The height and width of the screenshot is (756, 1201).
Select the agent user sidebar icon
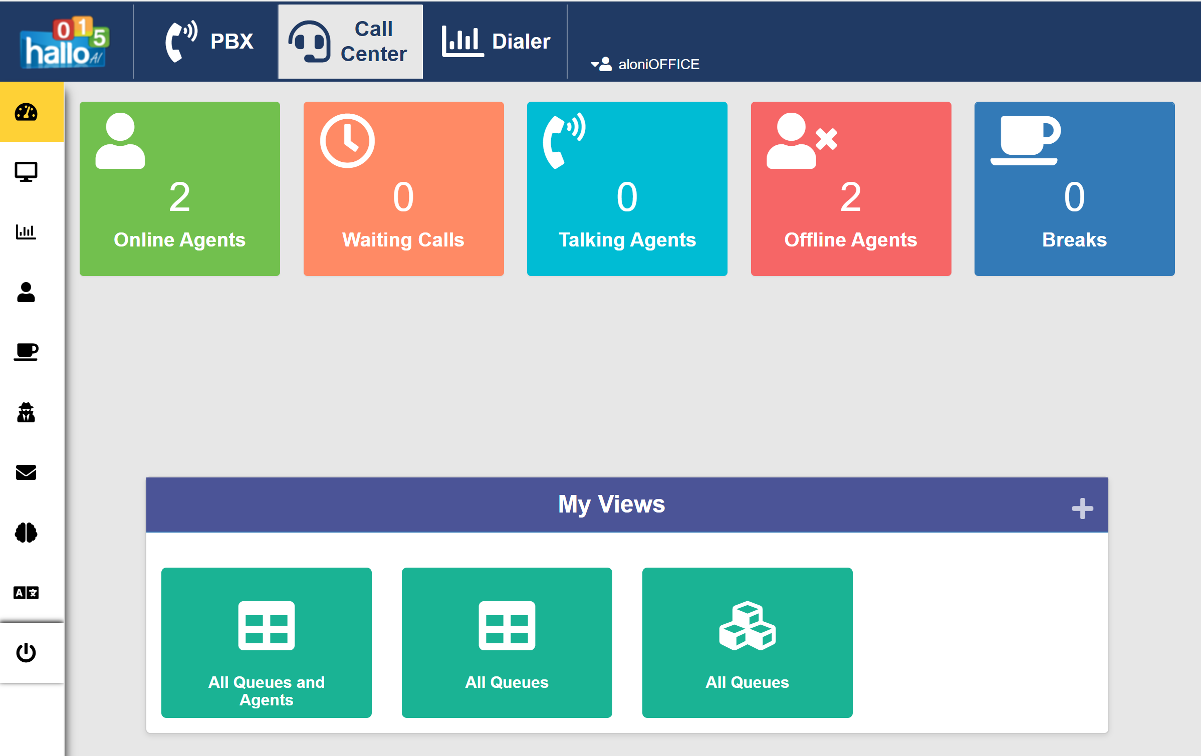pyautogui.click(x=26, y=292)
